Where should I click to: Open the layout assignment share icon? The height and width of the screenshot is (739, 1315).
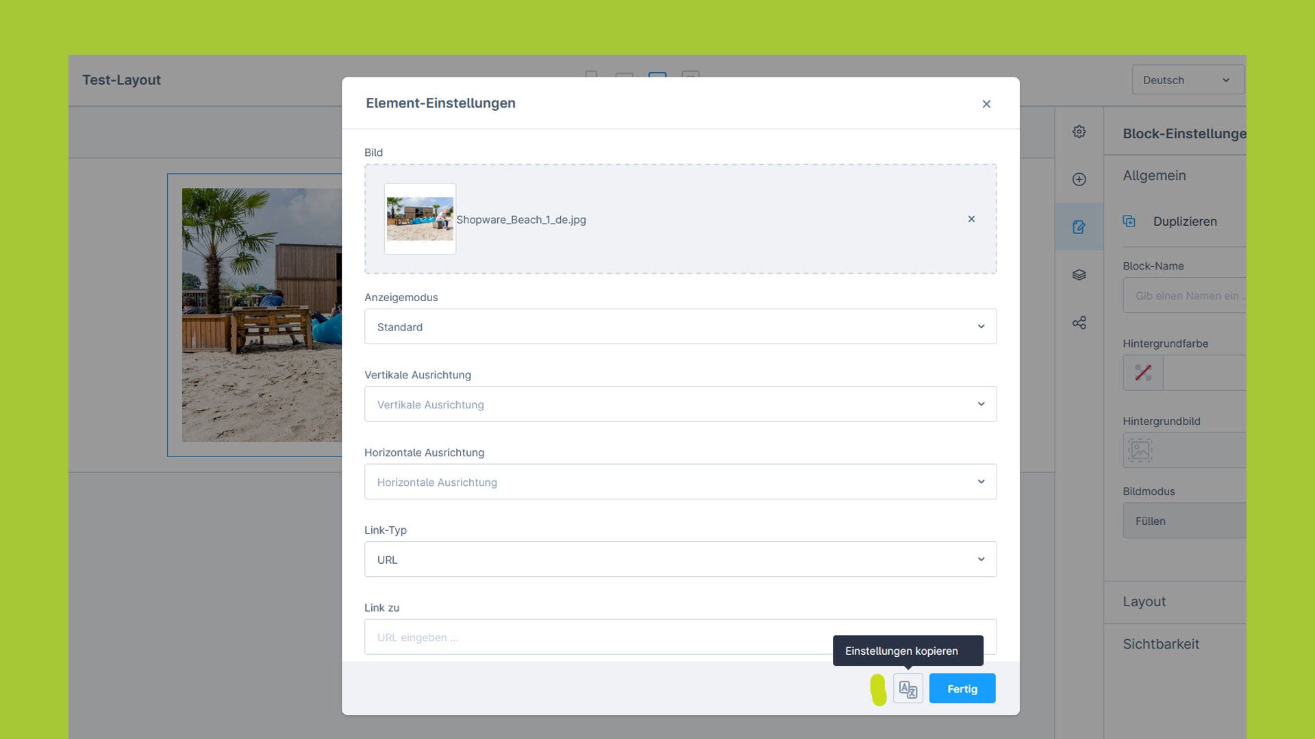click(1079, 323)
